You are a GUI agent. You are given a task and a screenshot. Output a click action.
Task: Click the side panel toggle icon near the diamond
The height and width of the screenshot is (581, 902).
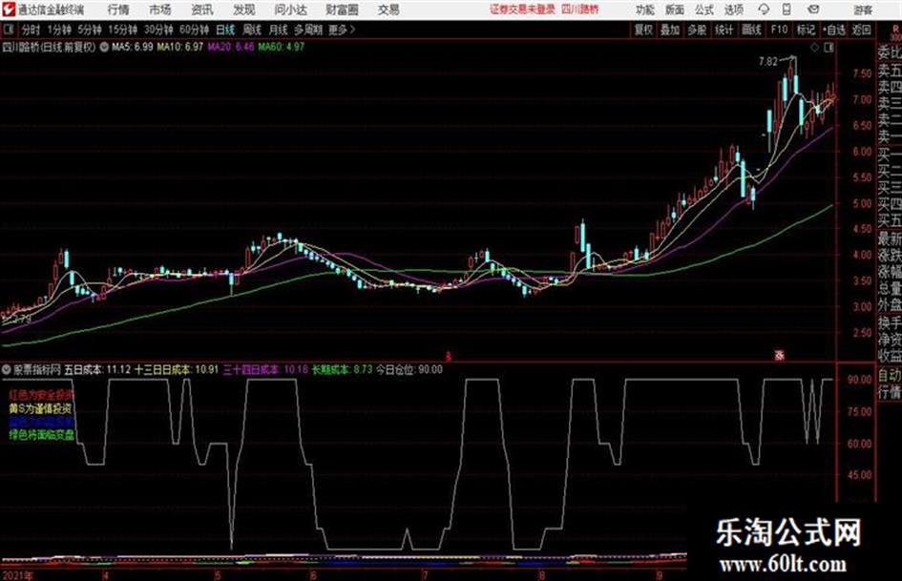(829, 48)
